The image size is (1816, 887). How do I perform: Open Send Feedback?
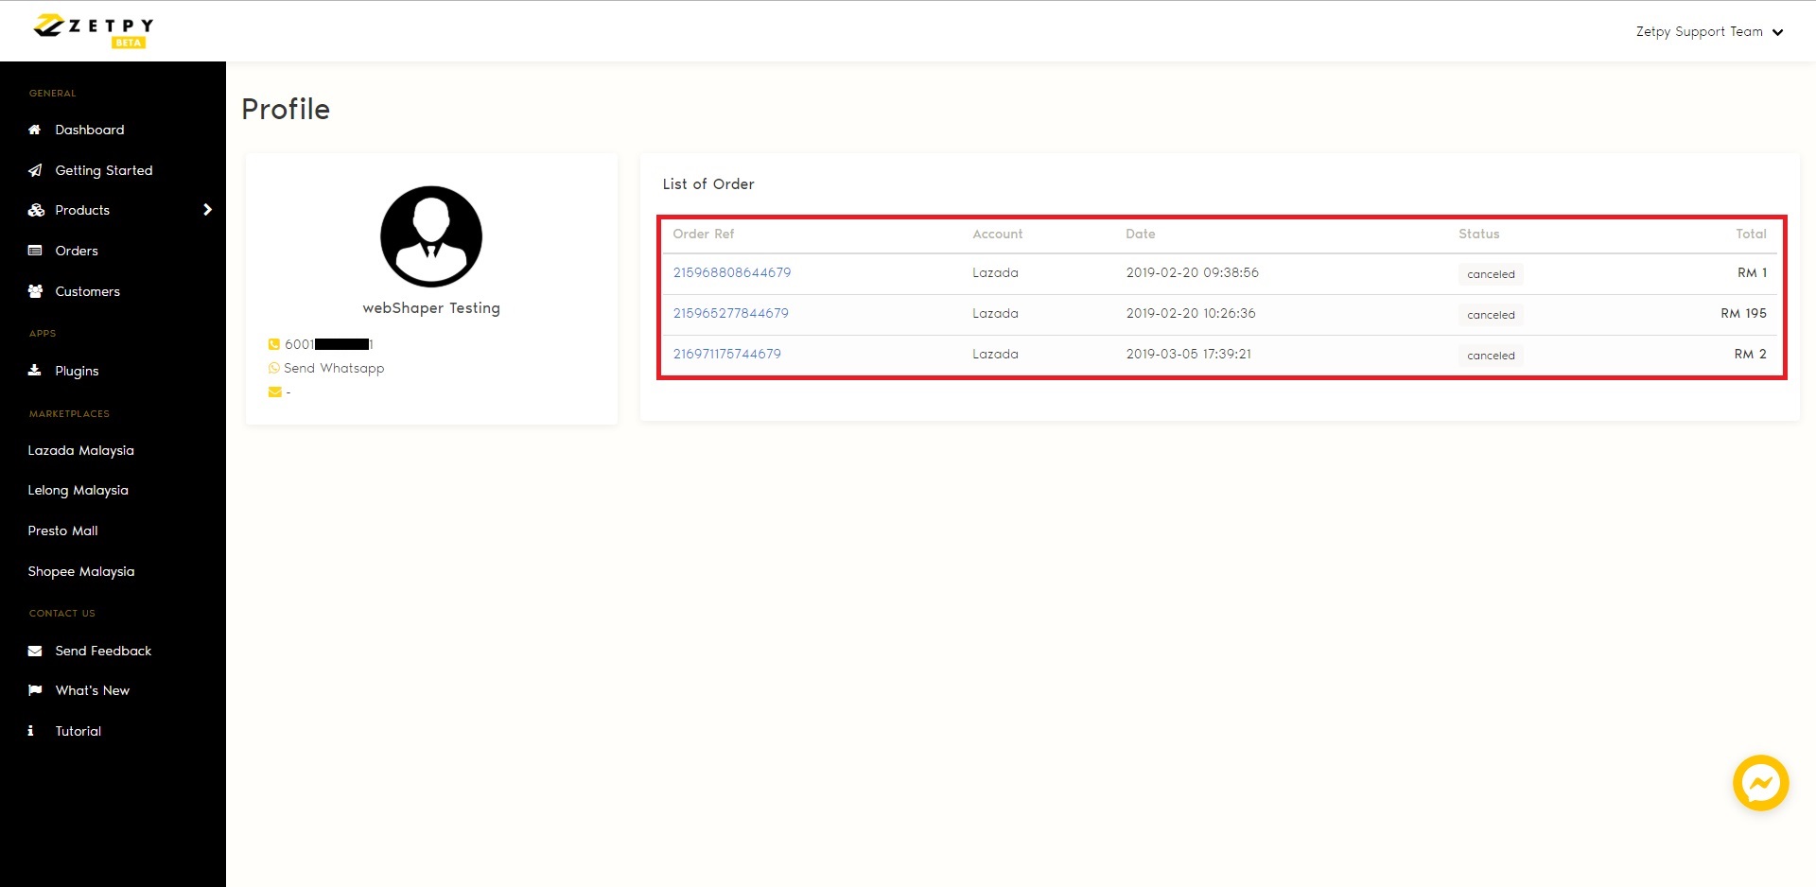coord(103,651)
